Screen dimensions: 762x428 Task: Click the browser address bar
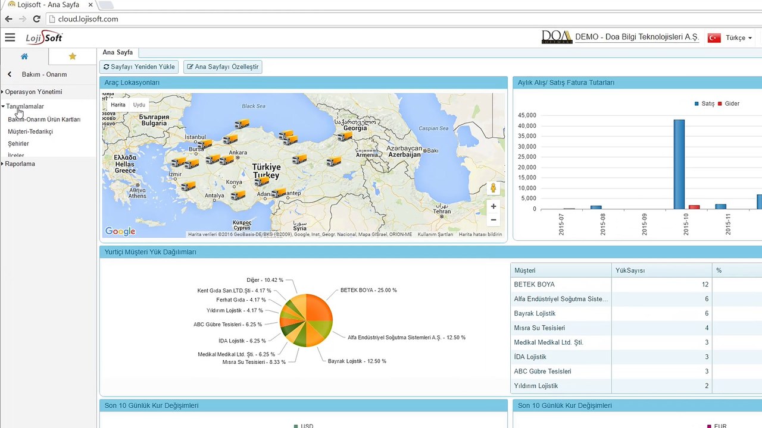tap(405, 19)
